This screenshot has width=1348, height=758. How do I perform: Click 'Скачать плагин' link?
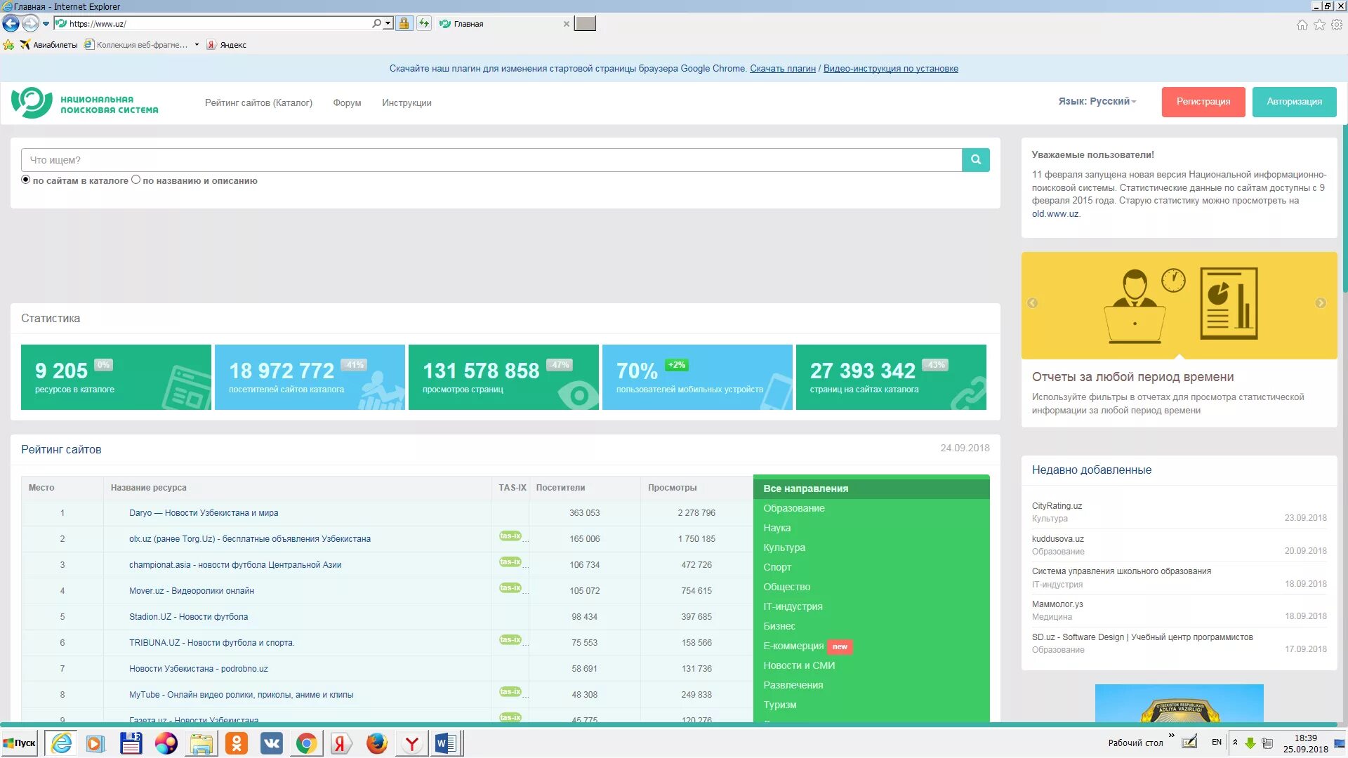point(782,69)
